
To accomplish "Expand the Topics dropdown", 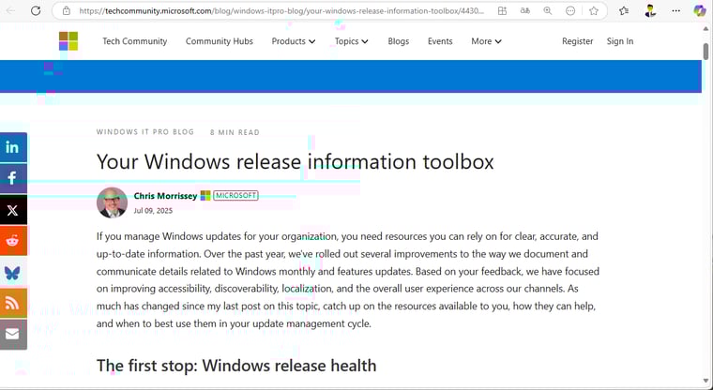I will click(x=352, y=41).
